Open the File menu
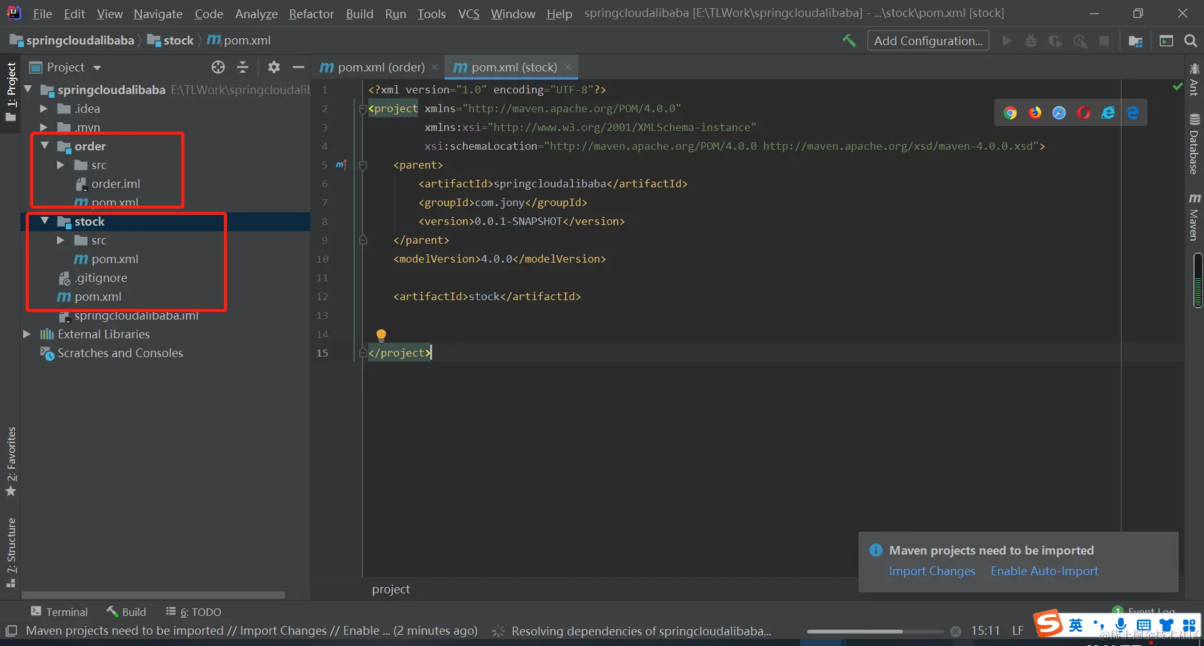Screen dimensions: 1204x646 [42, 14]
